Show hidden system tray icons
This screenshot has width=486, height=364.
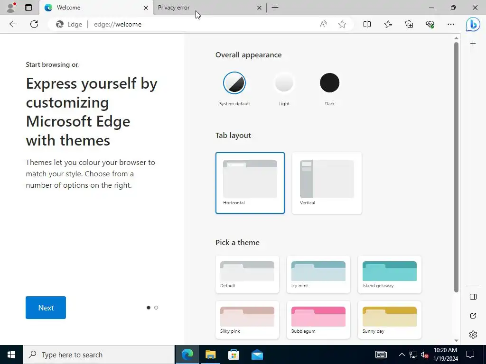point(402,355)
